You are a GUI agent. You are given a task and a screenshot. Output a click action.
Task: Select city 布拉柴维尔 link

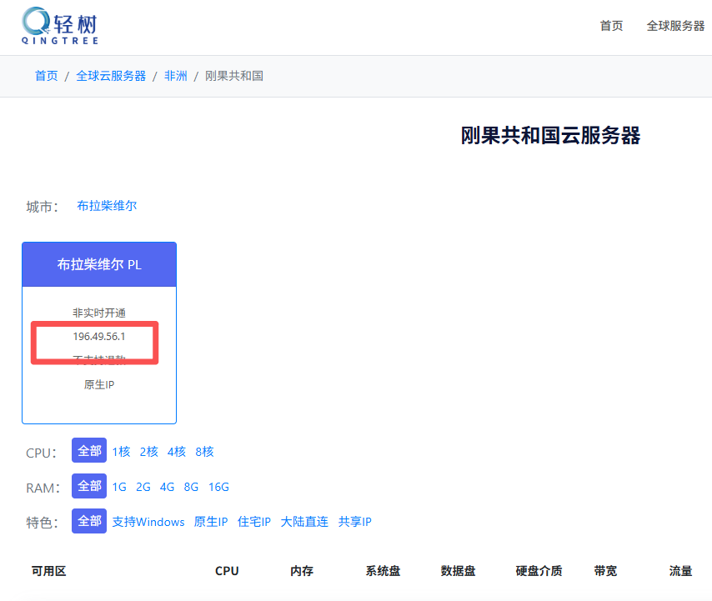(x=107, y=206)
